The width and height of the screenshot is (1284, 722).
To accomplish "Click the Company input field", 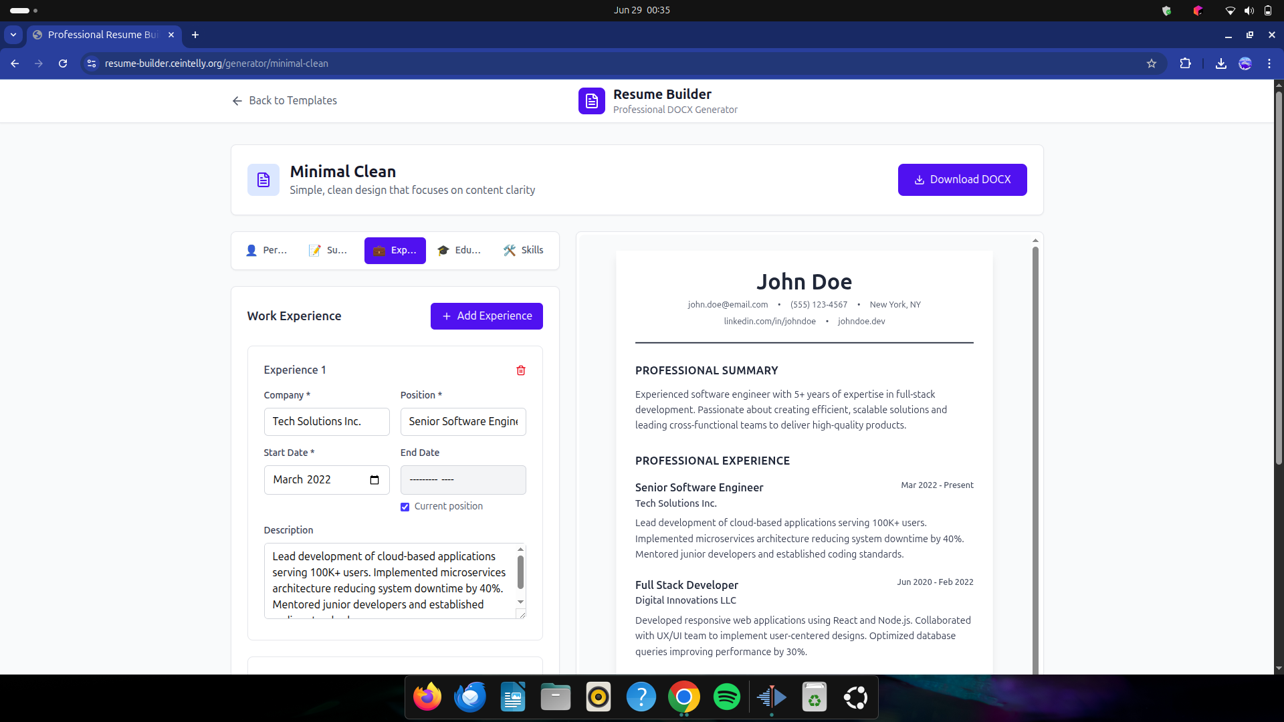I will point(326,422).
